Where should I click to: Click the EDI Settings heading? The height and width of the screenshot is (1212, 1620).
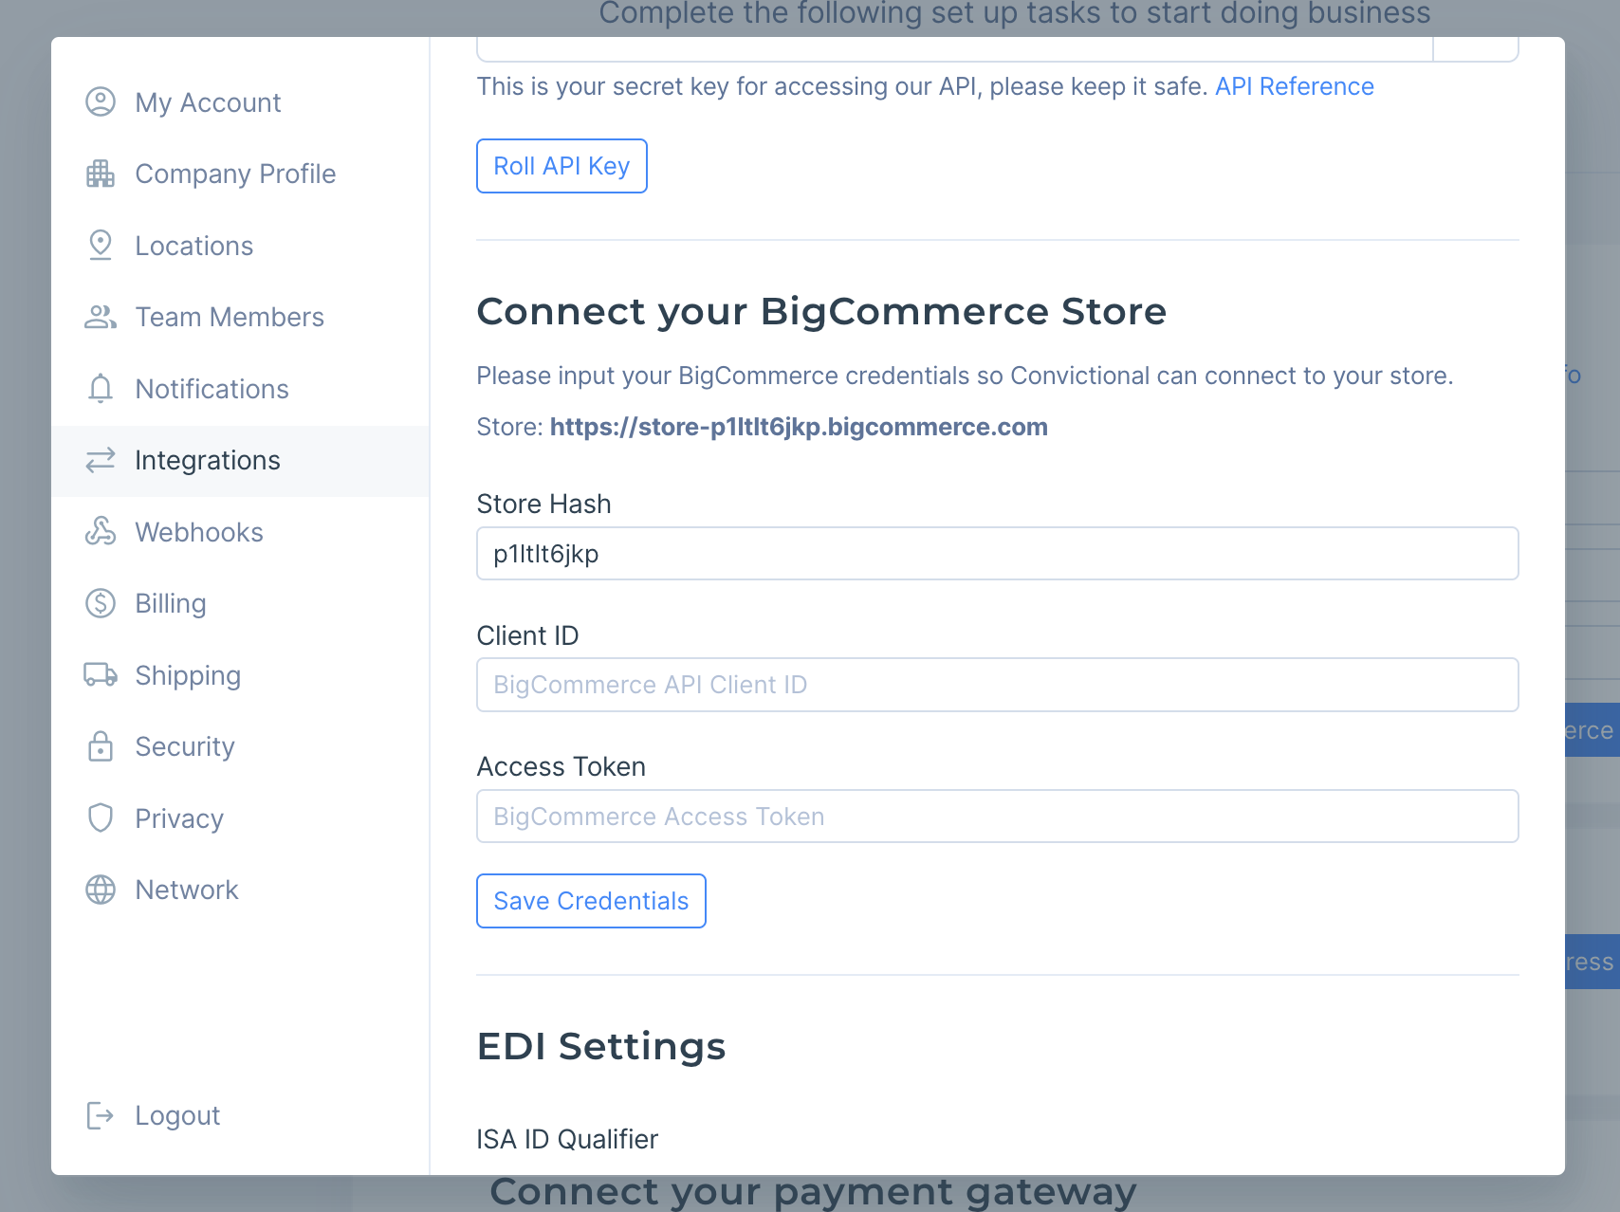coord(601,1046)
